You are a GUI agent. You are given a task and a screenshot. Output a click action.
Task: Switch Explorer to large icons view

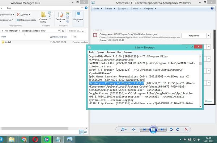click(85, 132)
